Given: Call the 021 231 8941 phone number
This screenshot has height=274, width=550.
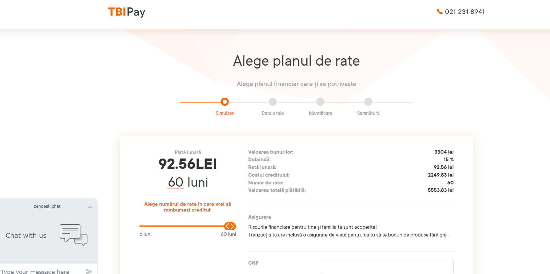Looking at the screenshot, I should pos(465,12).
